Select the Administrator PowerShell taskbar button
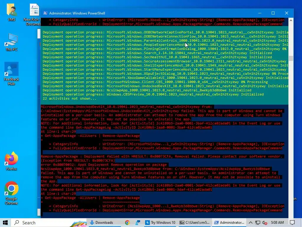 [x=229, y=223]
